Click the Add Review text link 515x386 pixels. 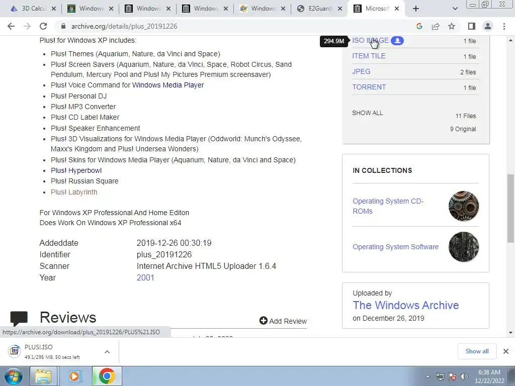coord(288,321)
